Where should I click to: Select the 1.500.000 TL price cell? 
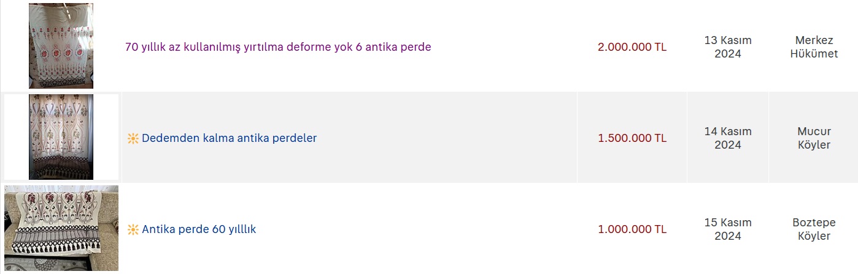pyautogui.click(x=632, y=138)
